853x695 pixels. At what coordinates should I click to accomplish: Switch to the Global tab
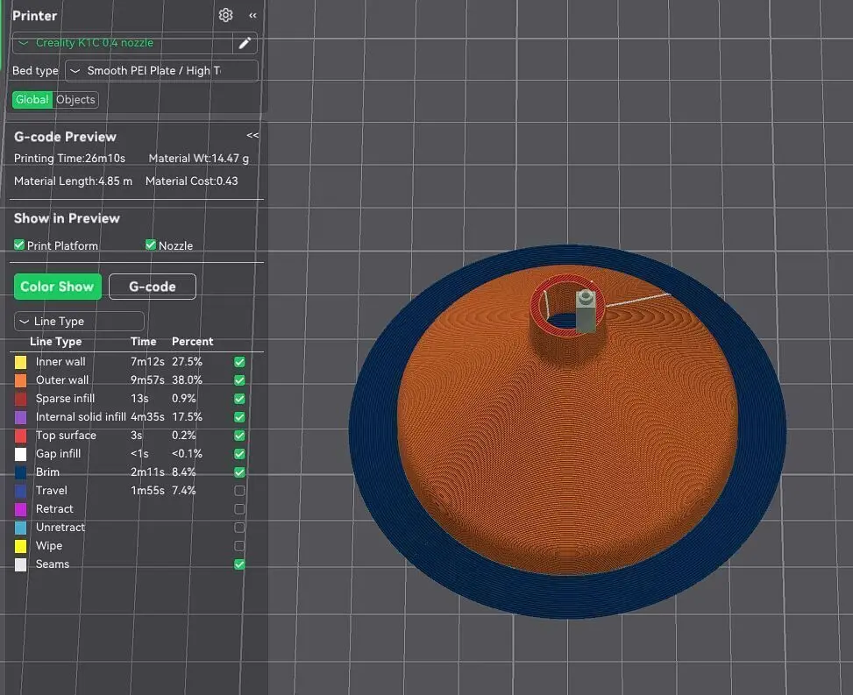[32, 100]
